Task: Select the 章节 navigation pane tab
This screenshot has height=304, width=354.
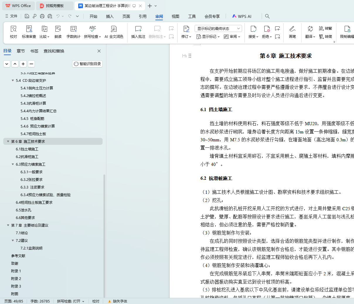Action: click(x=21, y=51)
